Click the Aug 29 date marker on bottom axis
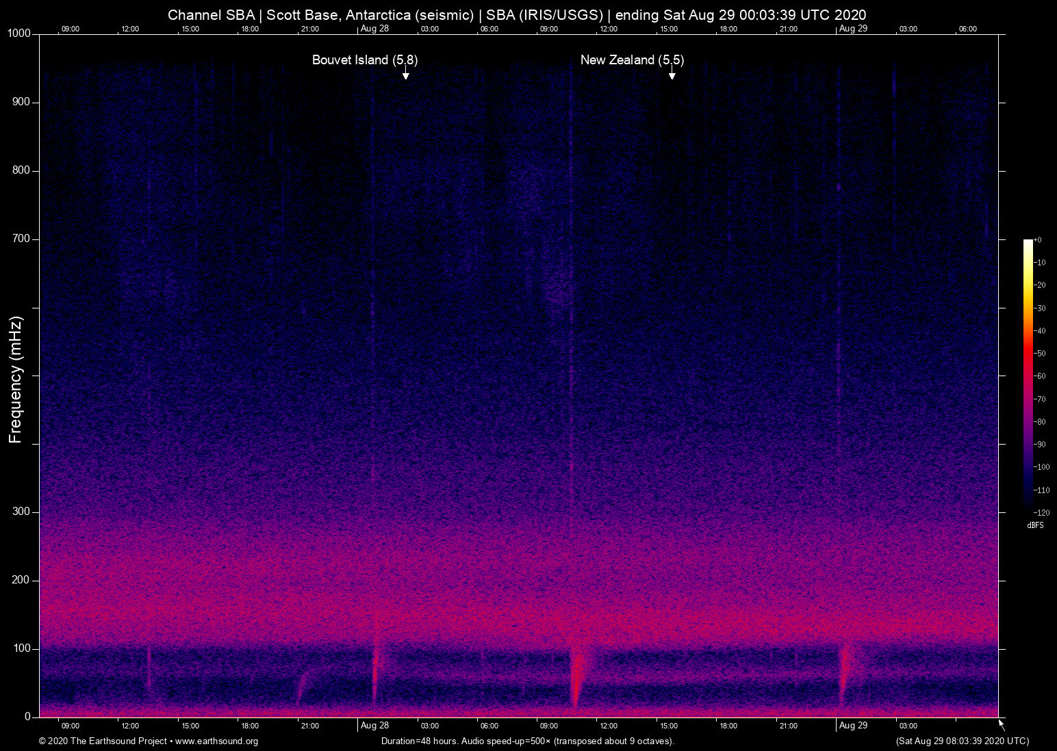Viewport: 1057px width, 751px height. click(x=853, y=726)
